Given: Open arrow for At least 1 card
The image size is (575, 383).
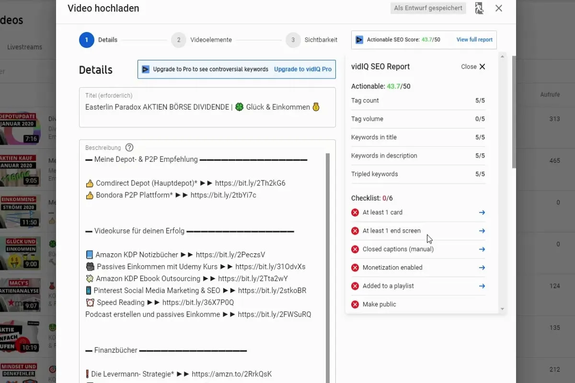Looking at the screenshot, I should [482, 213].
